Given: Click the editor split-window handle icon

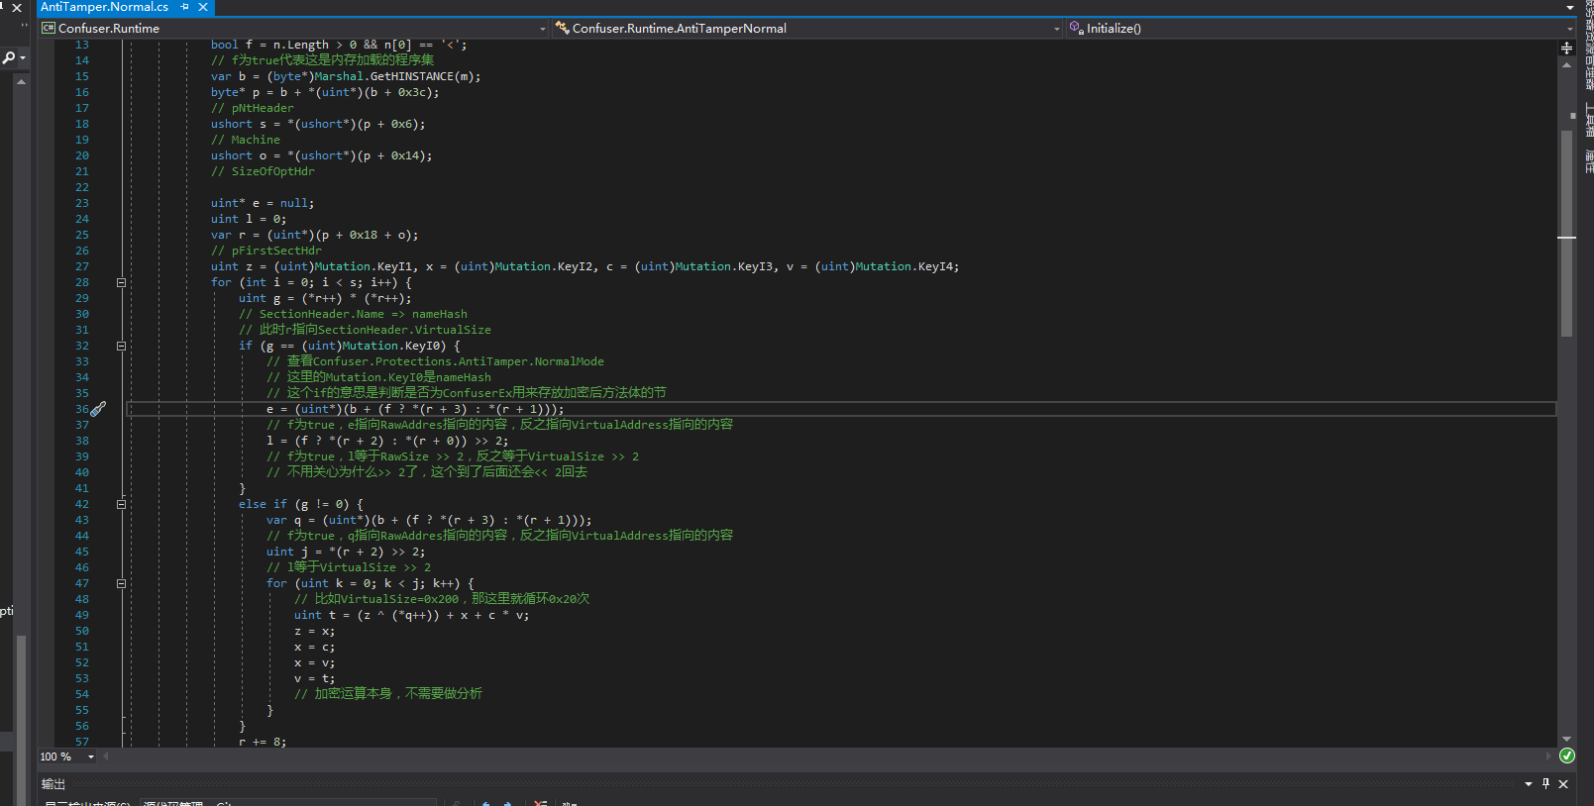Looking at the screenshot, I should coord(1566,48).
